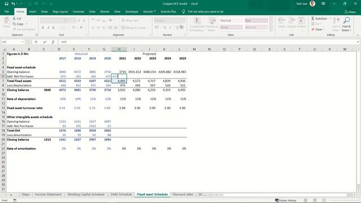Click Format as Table icon
The image size is (361, 203).
coord(212,21)
